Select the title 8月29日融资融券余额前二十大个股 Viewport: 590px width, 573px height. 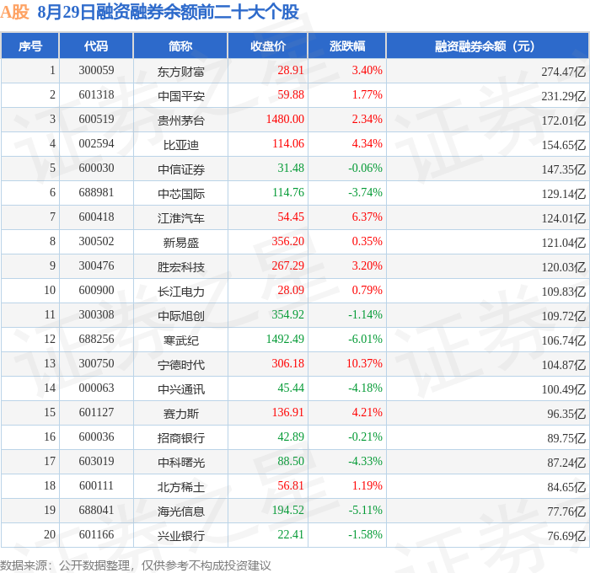[x=168, y=12]
